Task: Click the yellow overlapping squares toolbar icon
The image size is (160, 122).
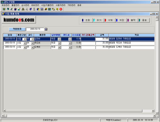Action: [54, 9]
